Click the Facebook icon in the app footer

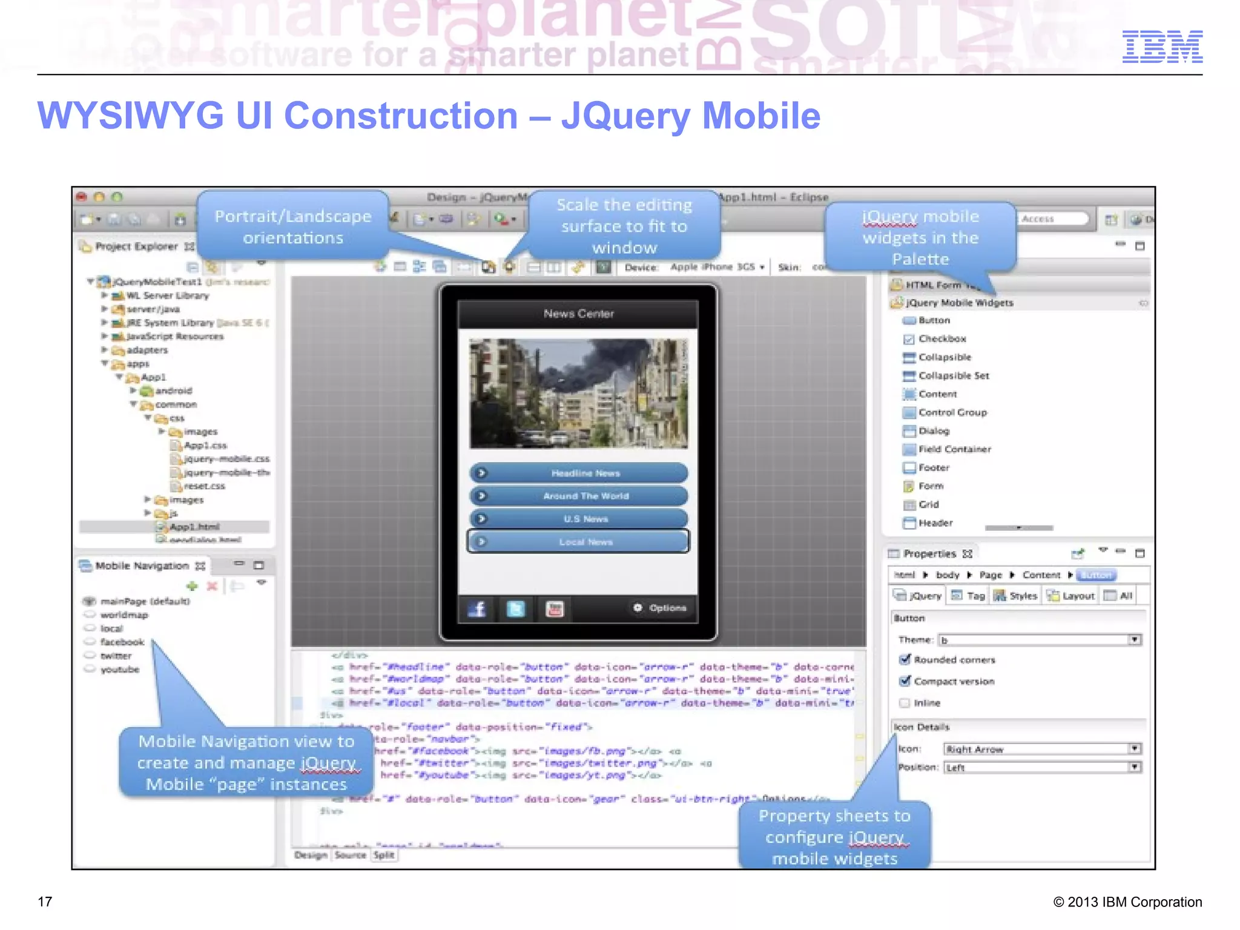(477, 608)
